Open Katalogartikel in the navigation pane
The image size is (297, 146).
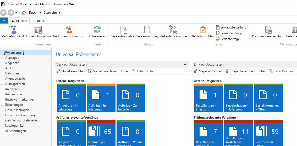(x=15, y=126)
